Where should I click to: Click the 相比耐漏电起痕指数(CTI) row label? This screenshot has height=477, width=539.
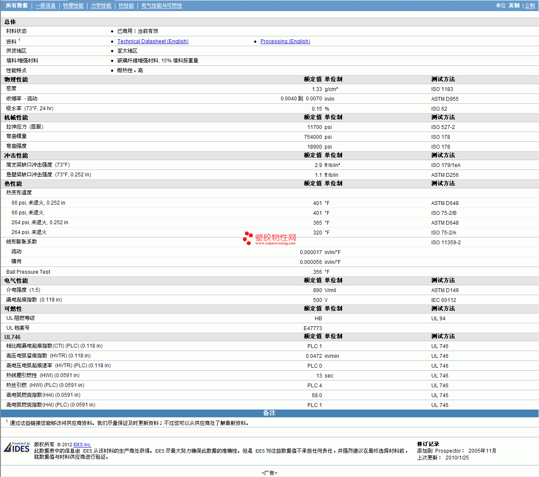point(54,346)
